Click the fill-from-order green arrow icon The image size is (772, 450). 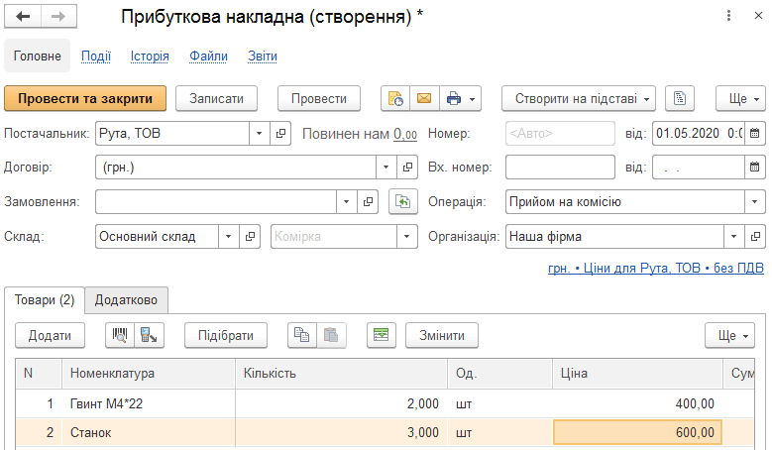[403, 202]
